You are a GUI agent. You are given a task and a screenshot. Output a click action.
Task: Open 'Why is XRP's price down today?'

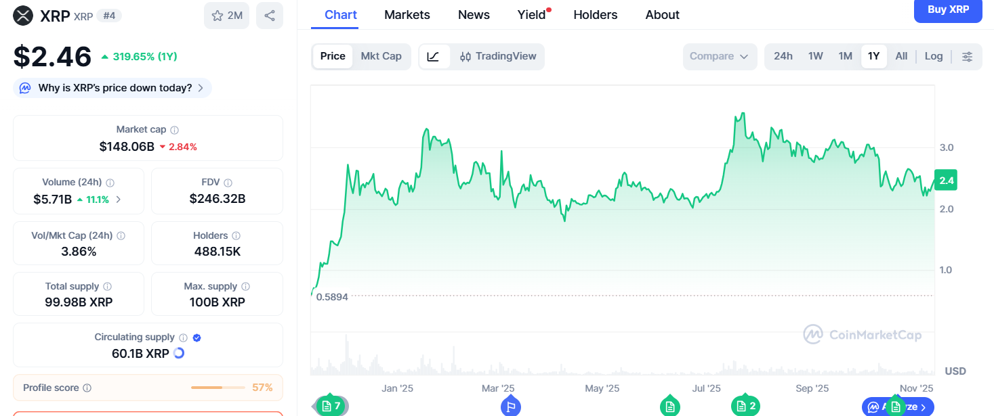[x=112, y=88]
